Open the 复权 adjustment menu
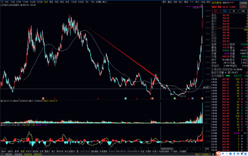 pyautogui.click(x=164, y=1)
